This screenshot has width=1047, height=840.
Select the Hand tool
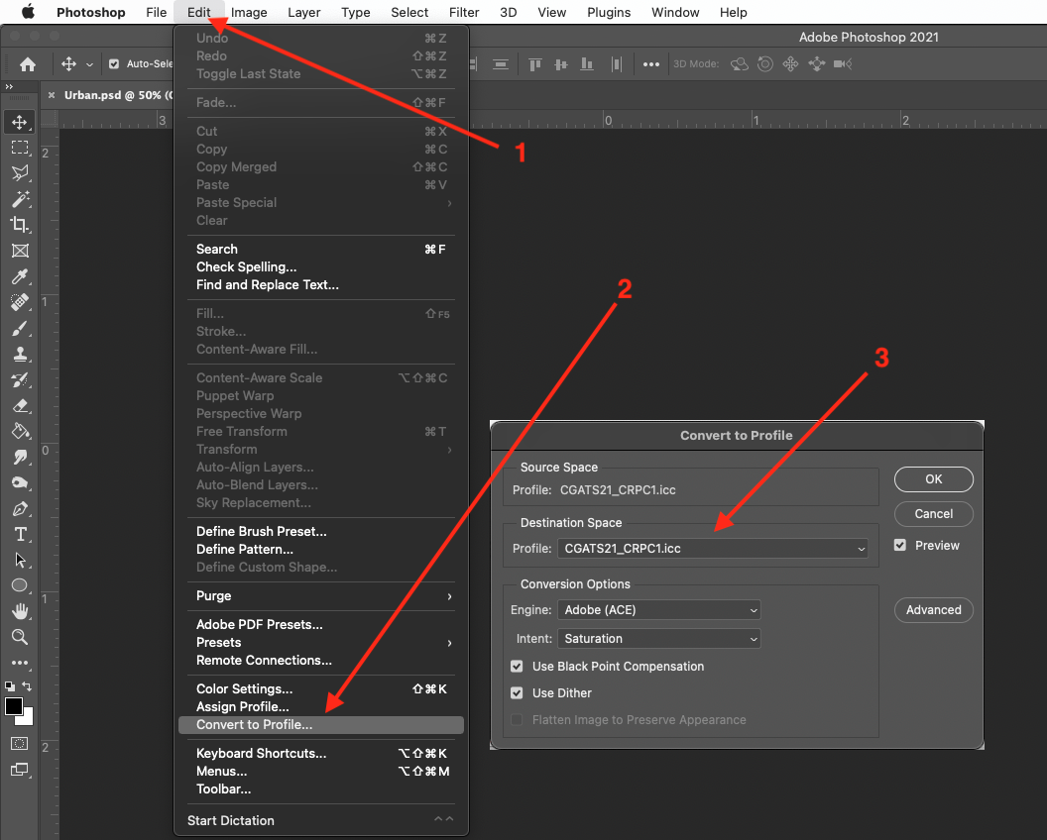20,611
